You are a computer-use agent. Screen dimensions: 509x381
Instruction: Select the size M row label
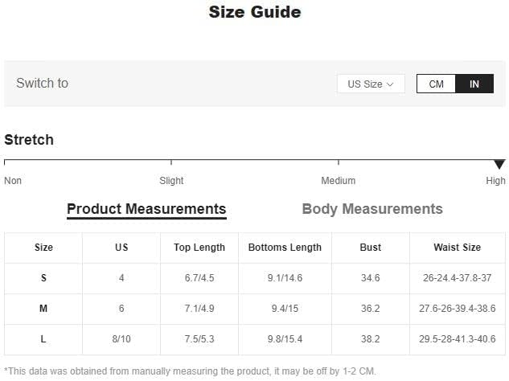(x=43, y=309)
